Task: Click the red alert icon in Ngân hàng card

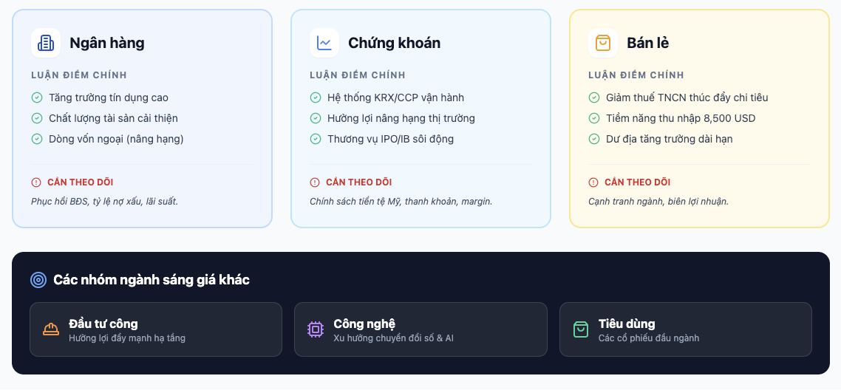Action: tap(36, 182)
